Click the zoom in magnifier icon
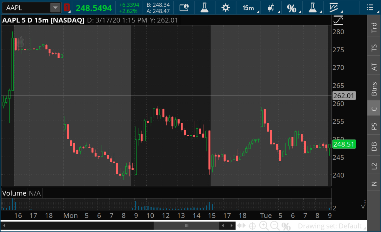Screen dimensions: 381x232 tap(264, 226)
